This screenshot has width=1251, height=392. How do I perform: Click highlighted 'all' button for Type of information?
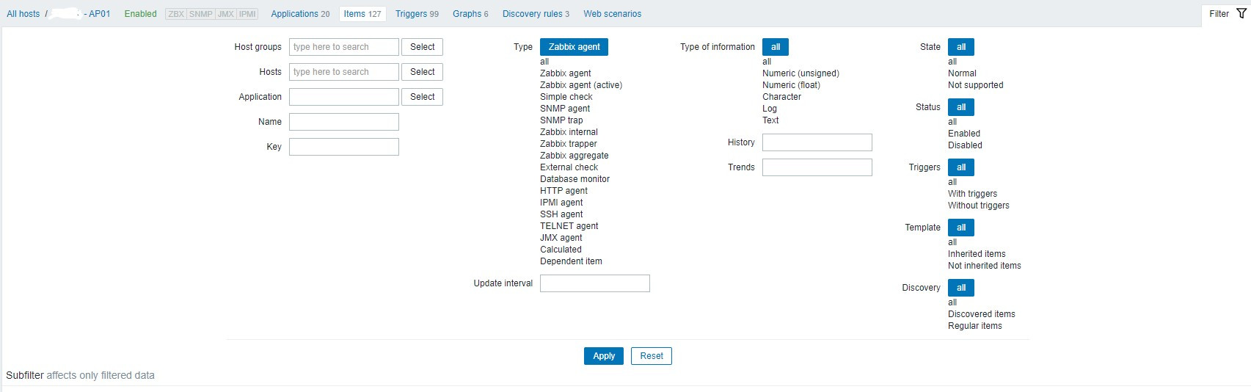[776, 47]
